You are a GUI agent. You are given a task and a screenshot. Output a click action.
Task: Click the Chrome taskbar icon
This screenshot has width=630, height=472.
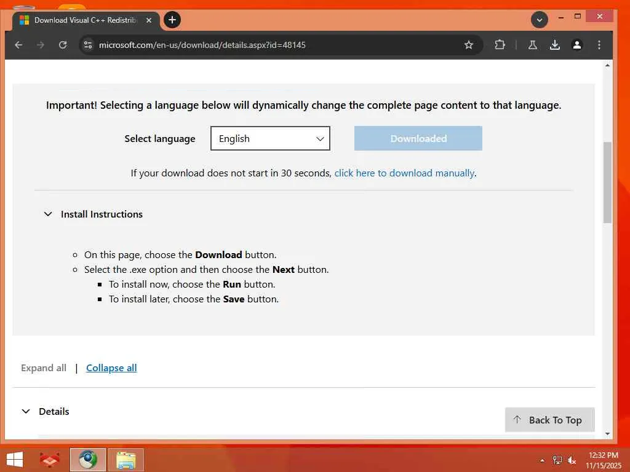pyautogui.click(x=87, y=460)
